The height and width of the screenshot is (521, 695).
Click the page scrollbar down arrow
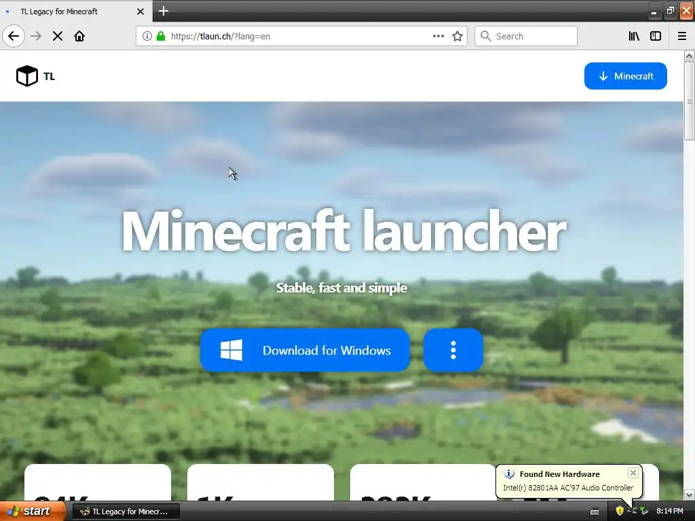(x=689, y=495)
